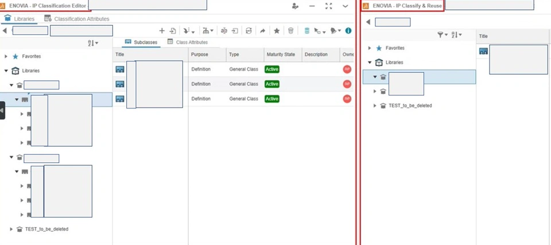Expand TEST_to_be_deleted in Classify & Reuse tree

375,106
